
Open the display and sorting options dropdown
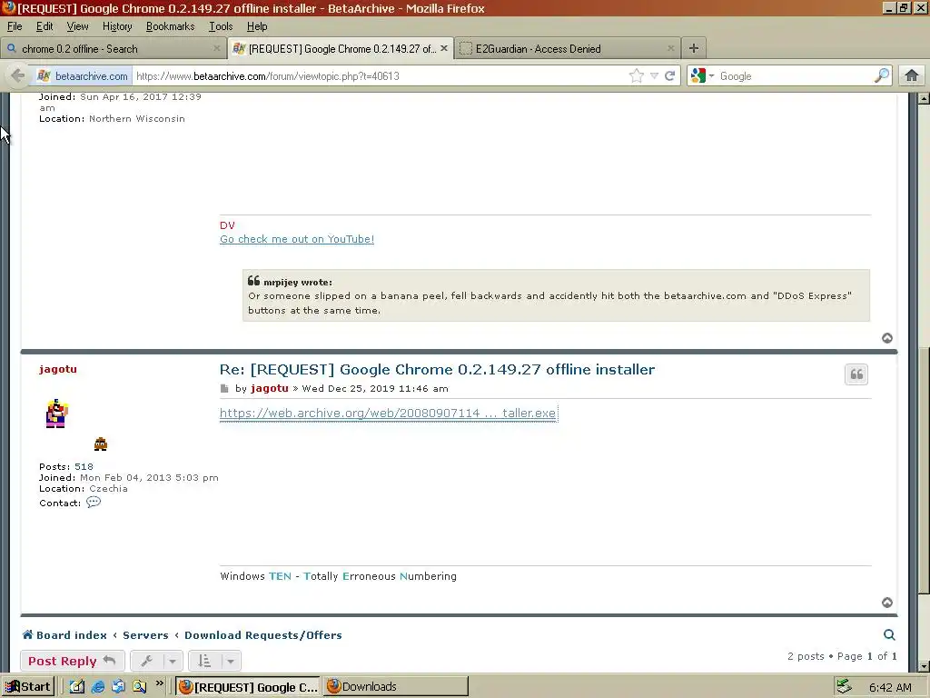[214, 661]
